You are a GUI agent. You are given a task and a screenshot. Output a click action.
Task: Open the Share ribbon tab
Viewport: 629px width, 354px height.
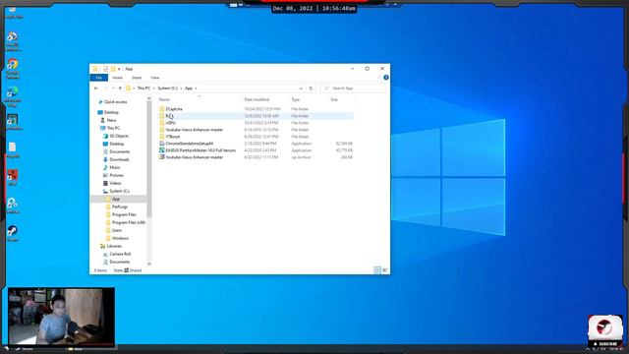137,78
